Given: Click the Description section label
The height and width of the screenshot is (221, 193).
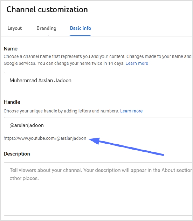Looking at the screenshot, I should 17,154.
